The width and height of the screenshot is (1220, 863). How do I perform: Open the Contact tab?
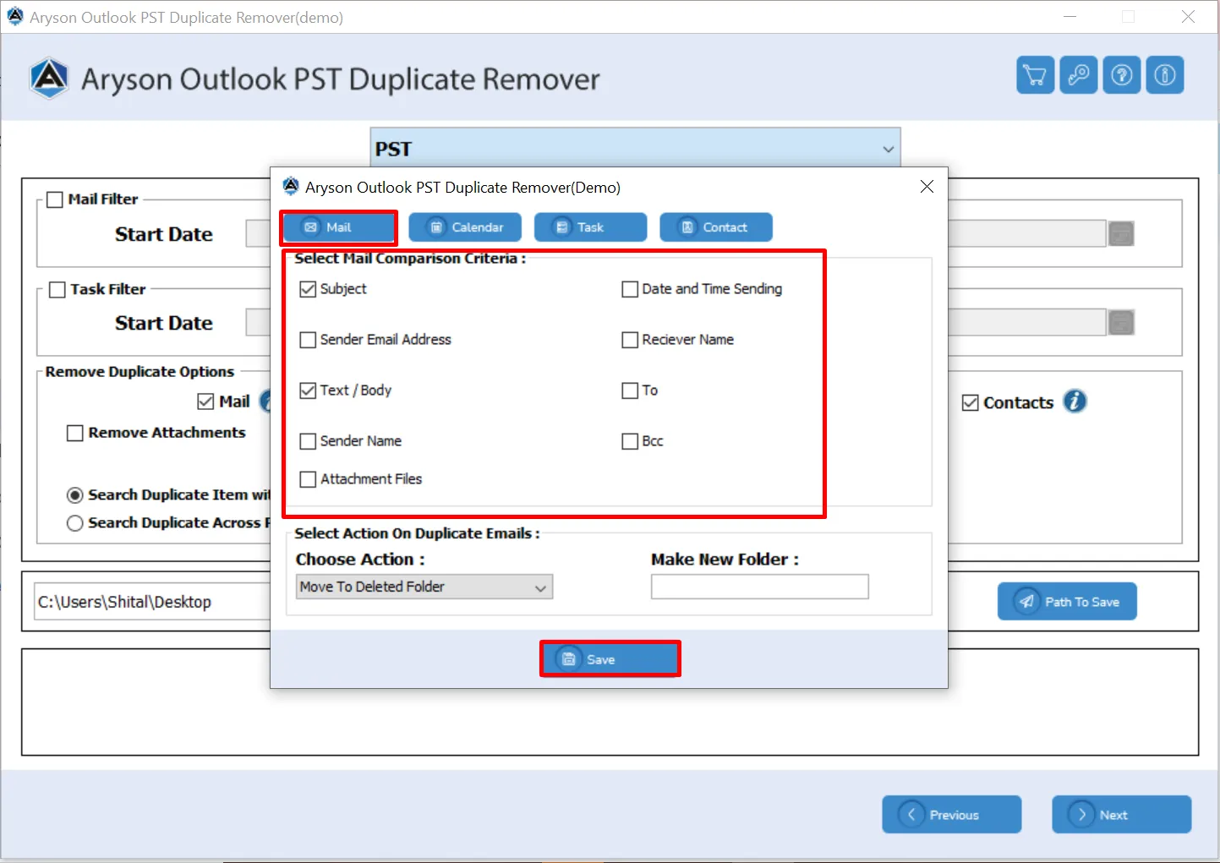coord(715,227)
